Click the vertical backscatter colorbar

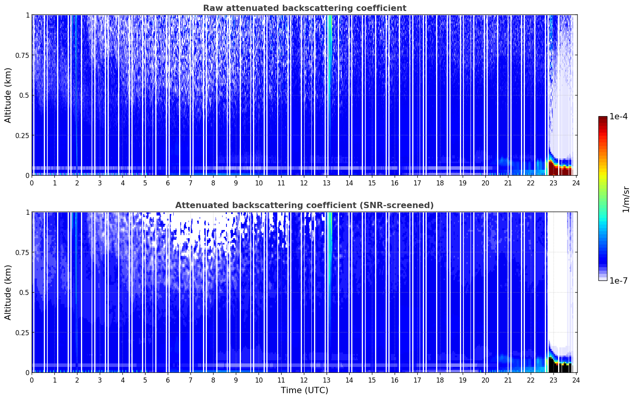(603, 198)
